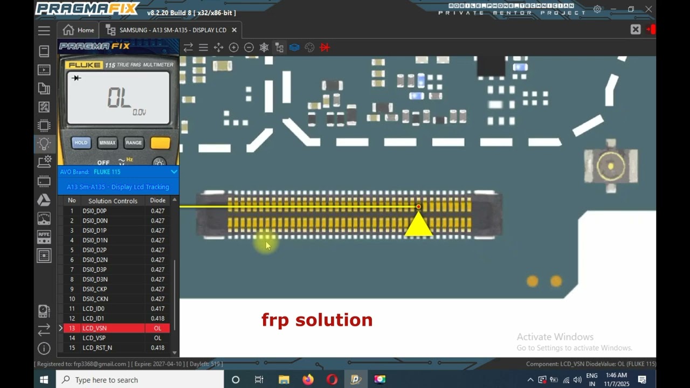This screenshot has height=388, width=690.
Task: Zoom in with the plus circle icon
Action: pos(233,47)
